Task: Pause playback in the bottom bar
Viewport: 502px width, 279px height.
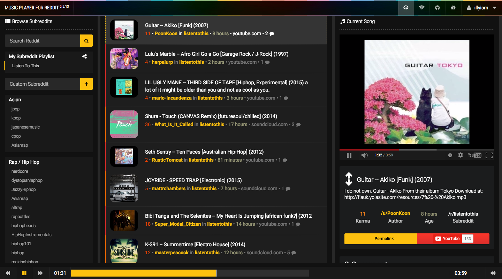Action: pyautogui.click(x=24, y=273)
